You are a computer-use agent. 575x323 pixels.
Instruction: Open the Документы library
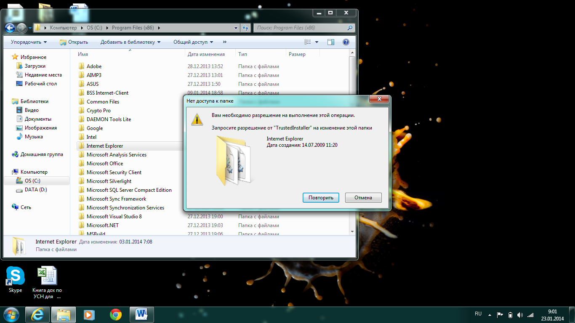click(x=38, y=119)
